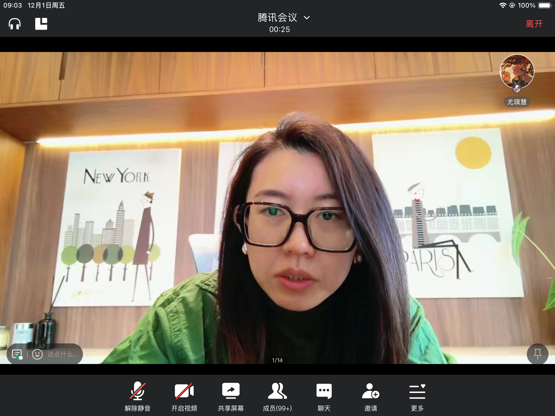Tap the meeting timer 00:25
The width and height of the screenshot is (555, 416).
point(279,29)
